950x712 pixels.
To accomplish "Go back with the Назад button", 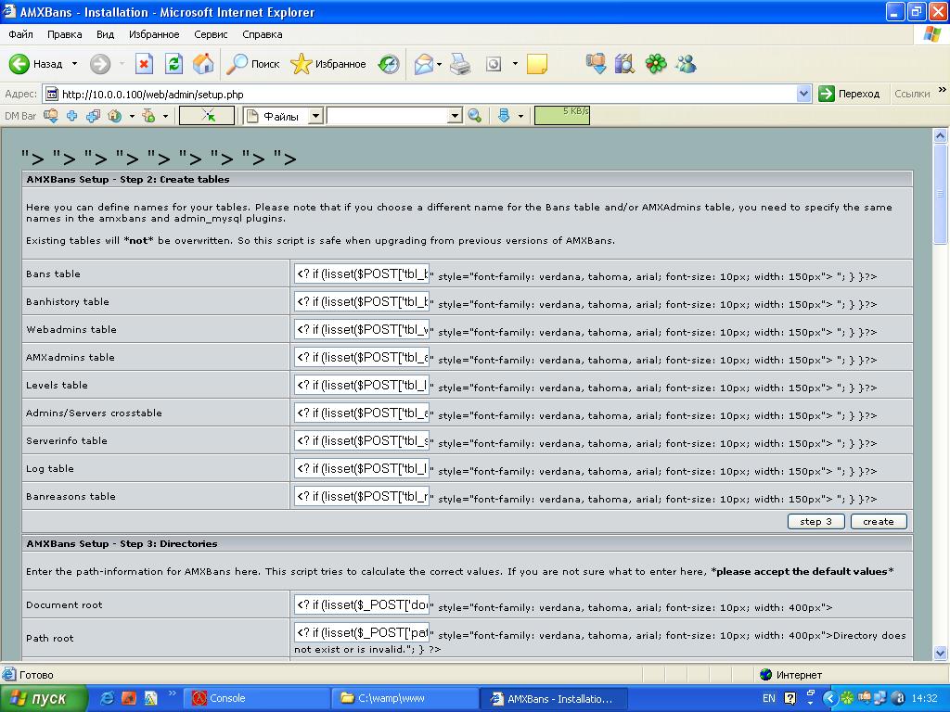I will coord(36,64).
